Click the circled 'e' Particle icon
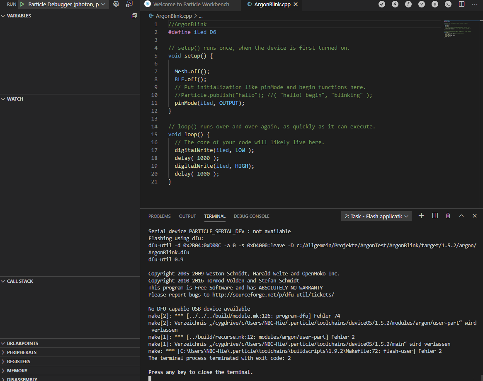This screenshot has width=483, height=381. 435,4
